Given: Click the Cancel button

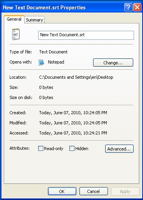Looking at the screenshot, I should click(x=94, y=191).
